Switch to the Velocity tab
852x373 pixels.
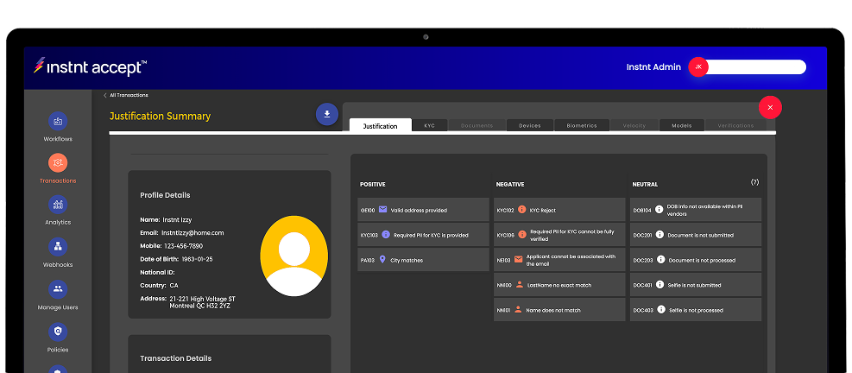pos(634,125)
